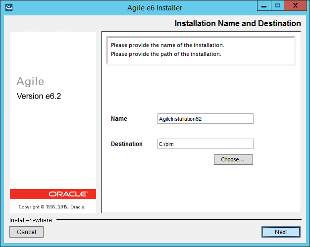
Task: Close the Agile e6 Installer window
Action: (295, 5)
